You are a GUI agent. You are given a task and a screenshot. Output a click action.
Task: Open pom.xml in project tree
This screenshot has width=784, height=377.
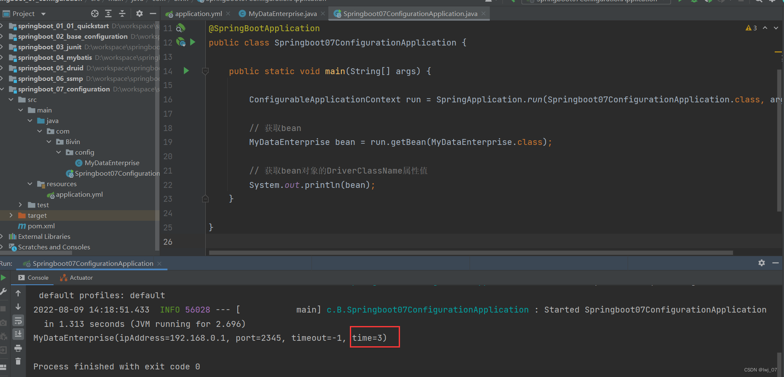pos(41,226)
